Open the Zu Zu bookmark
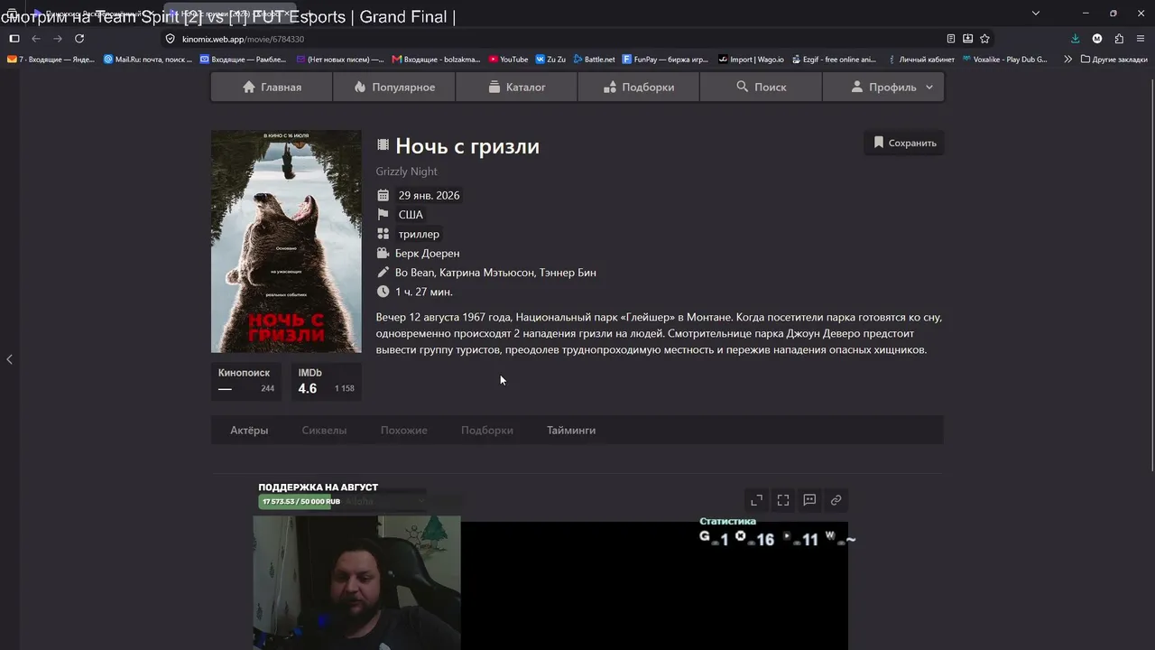 click(550, 60)
